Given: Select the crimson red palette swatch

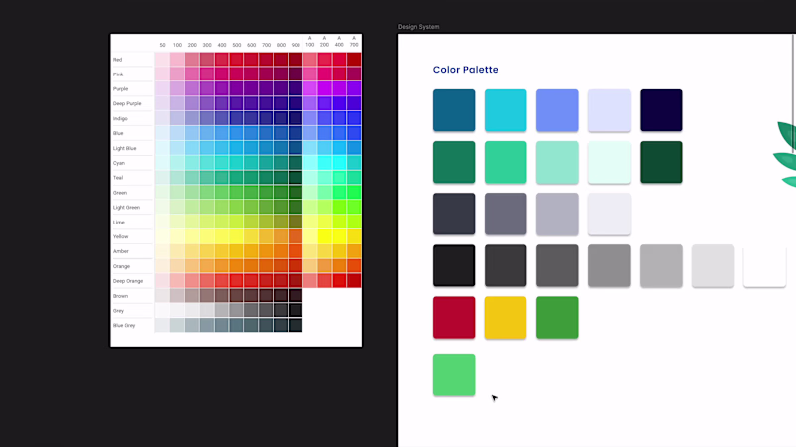Looking at the screenshot, I should [454, 317].
